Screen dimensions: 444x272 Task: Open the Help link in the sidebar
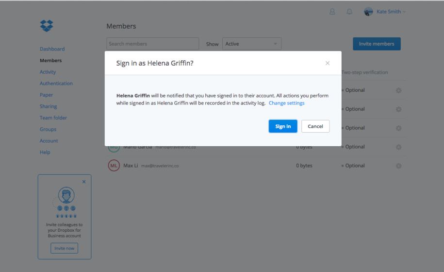pyautogui.click(x=45, y=152)
